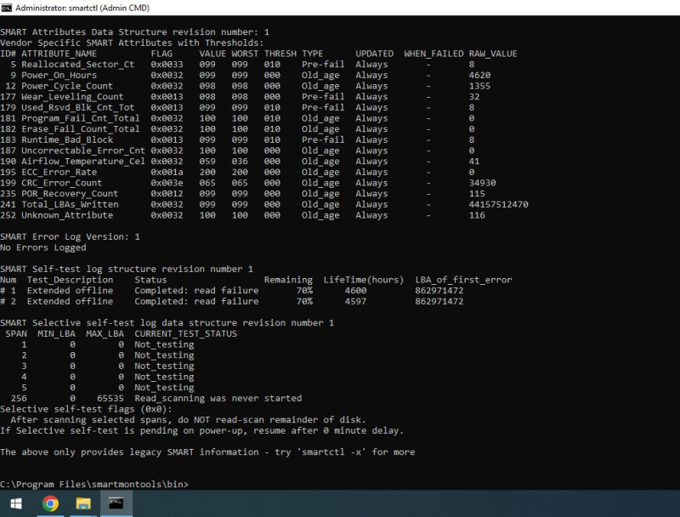Click the ECC_Error_Rate attribute name
Image resolution: width=680 pixels, height=517 pixels.
pos(59,172)
